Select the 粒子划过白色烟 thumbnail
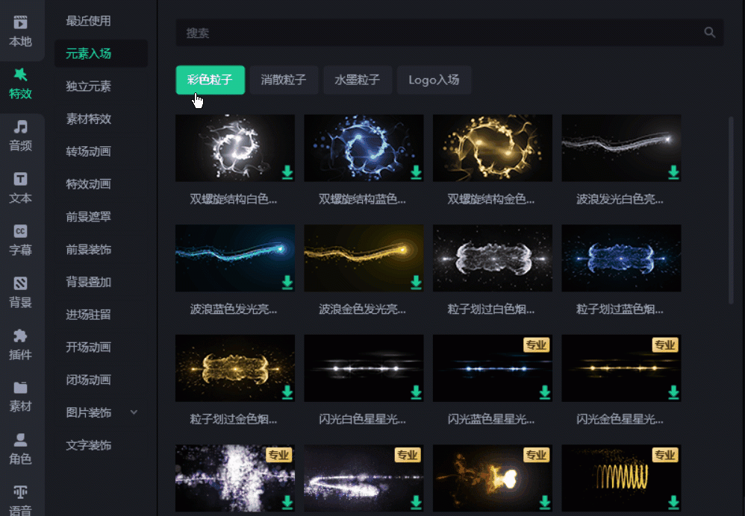The width and height of the screenshot is (745, 516). 492,258
